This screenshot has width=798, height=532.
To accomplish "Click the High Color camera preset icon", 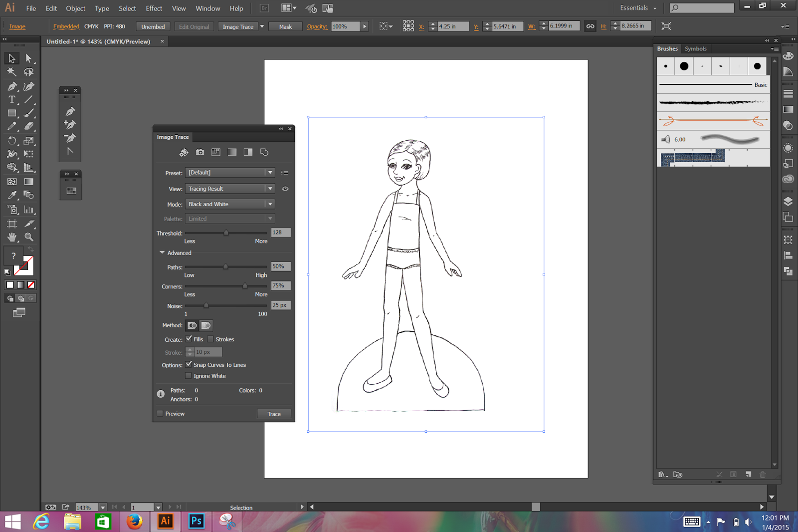I will point(200,152).
